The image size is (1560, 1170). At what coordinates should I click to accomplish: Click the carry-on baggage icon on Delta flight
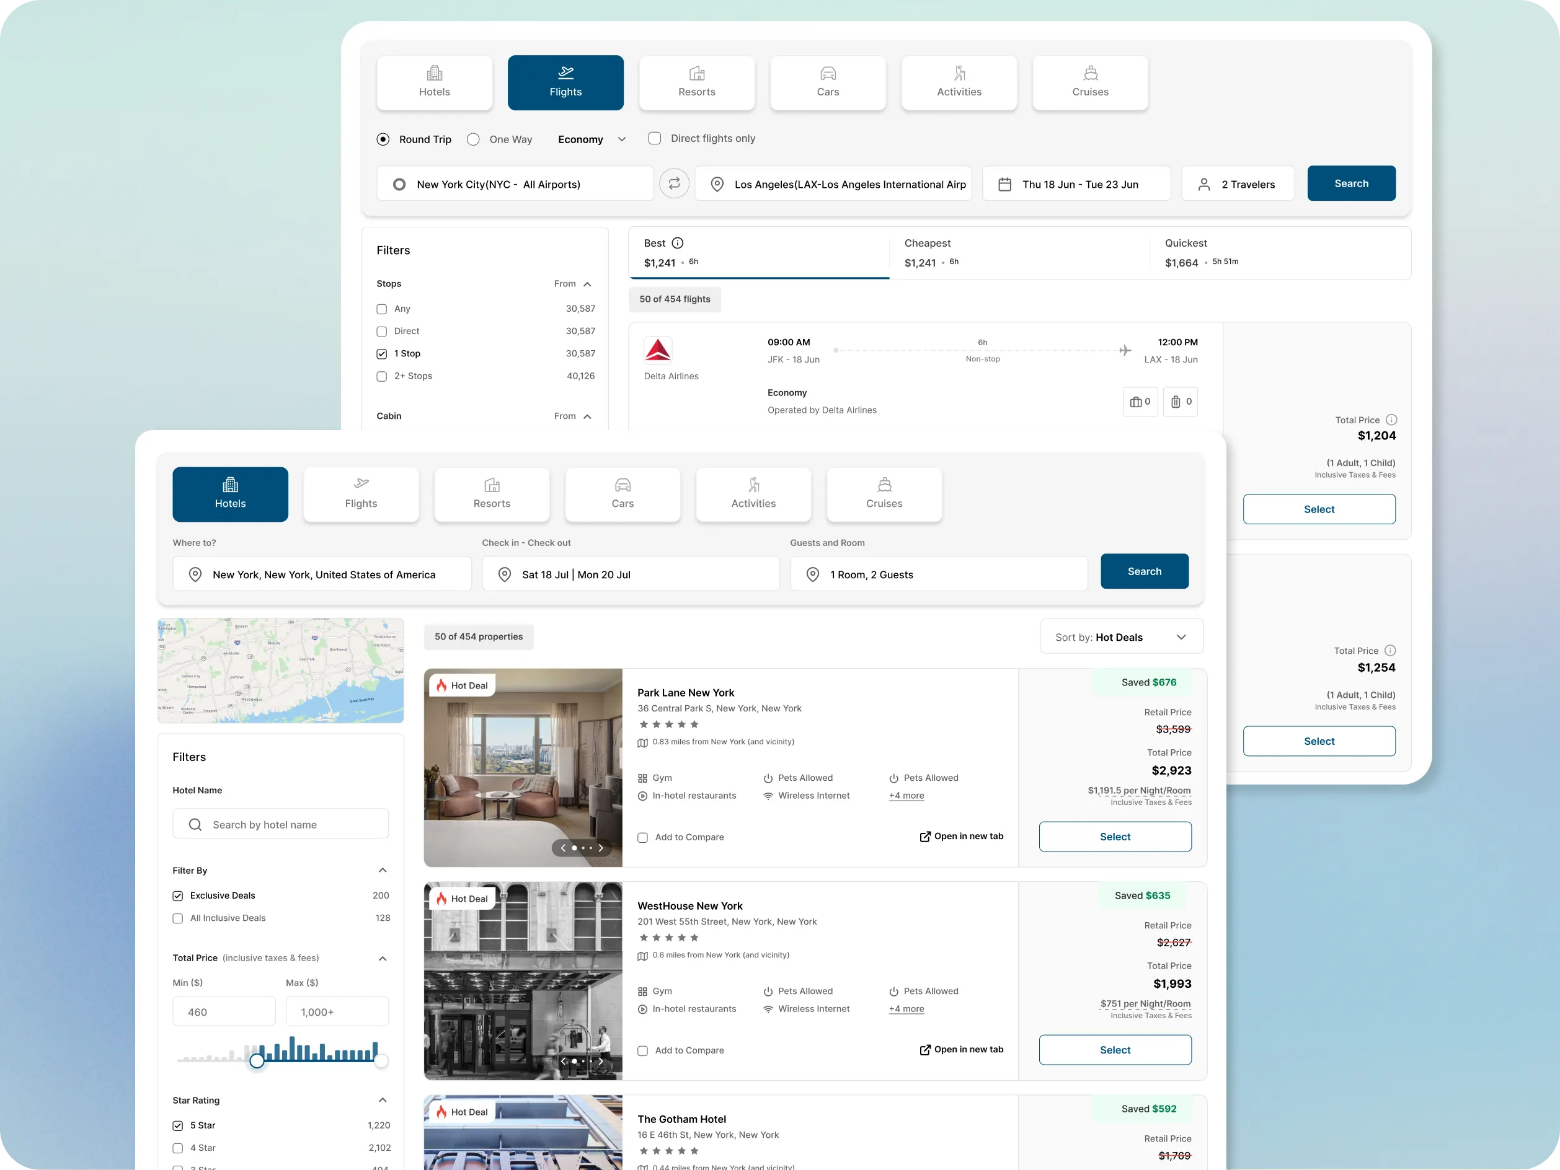pos(1135,402)
